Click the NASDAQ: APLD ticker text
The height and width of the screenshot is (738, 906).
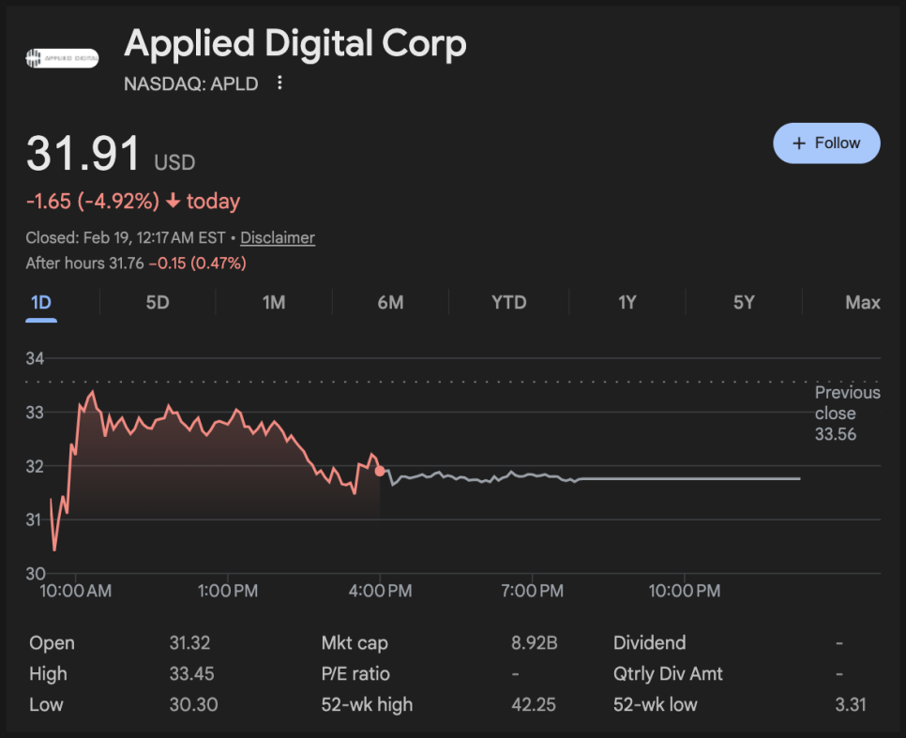click(192, 83)
